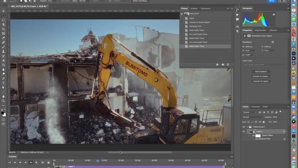Open the Opacity slider dropdown arrow
Screen dimensions: 298x168
coord(279,117)
